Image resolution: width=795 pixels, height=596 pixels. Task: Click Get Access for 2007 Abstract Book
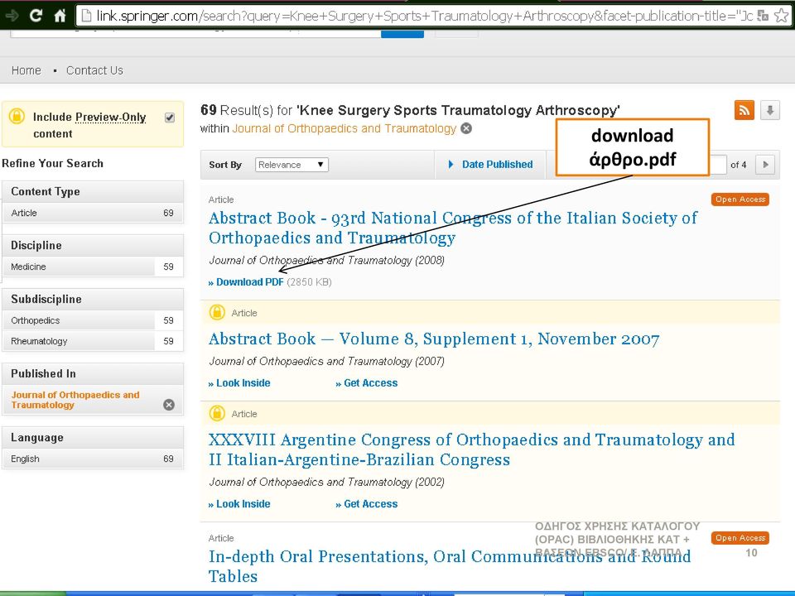[x=367, y=383]
